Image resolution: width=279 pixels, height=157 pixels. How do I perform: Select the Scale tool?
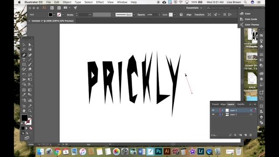[30, 75]
